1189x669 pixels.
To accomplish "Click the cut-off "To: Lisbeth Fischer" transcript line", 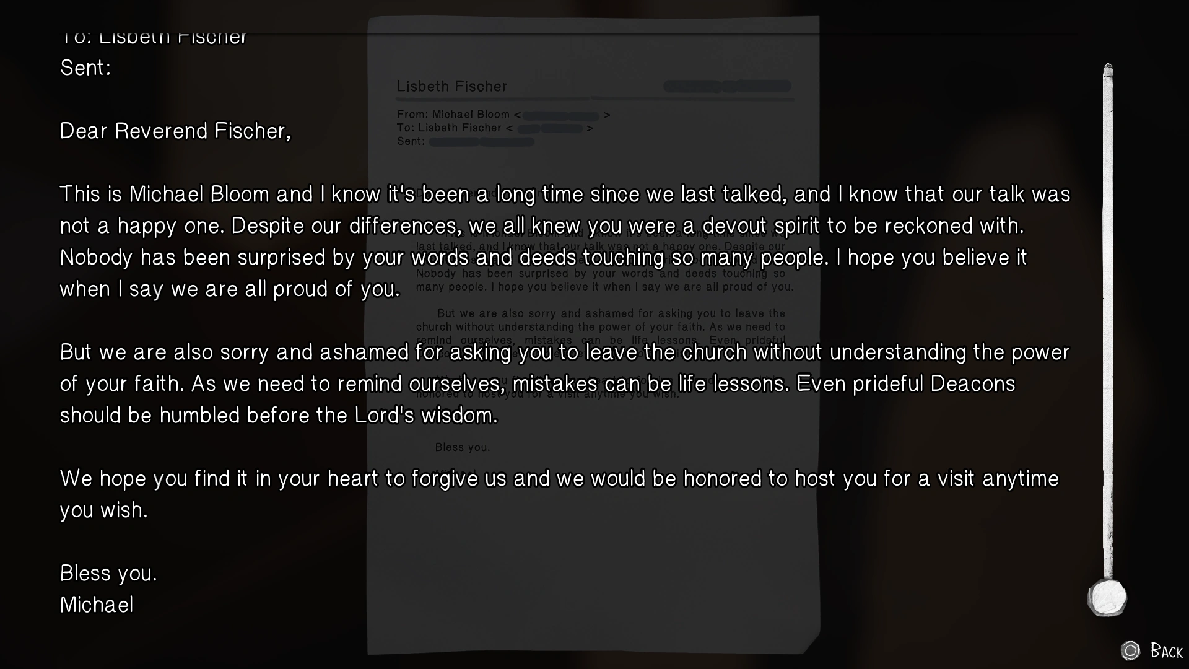I will pos(154,38).
